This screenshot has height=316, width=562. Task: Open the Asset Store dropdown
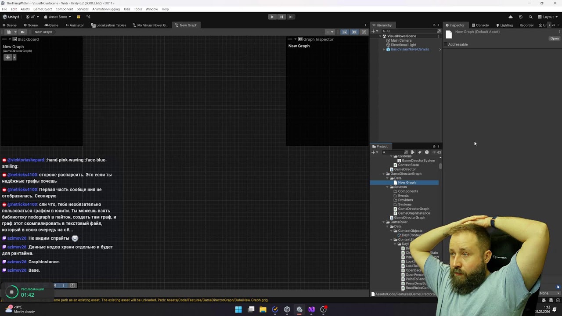coord(57,17)
